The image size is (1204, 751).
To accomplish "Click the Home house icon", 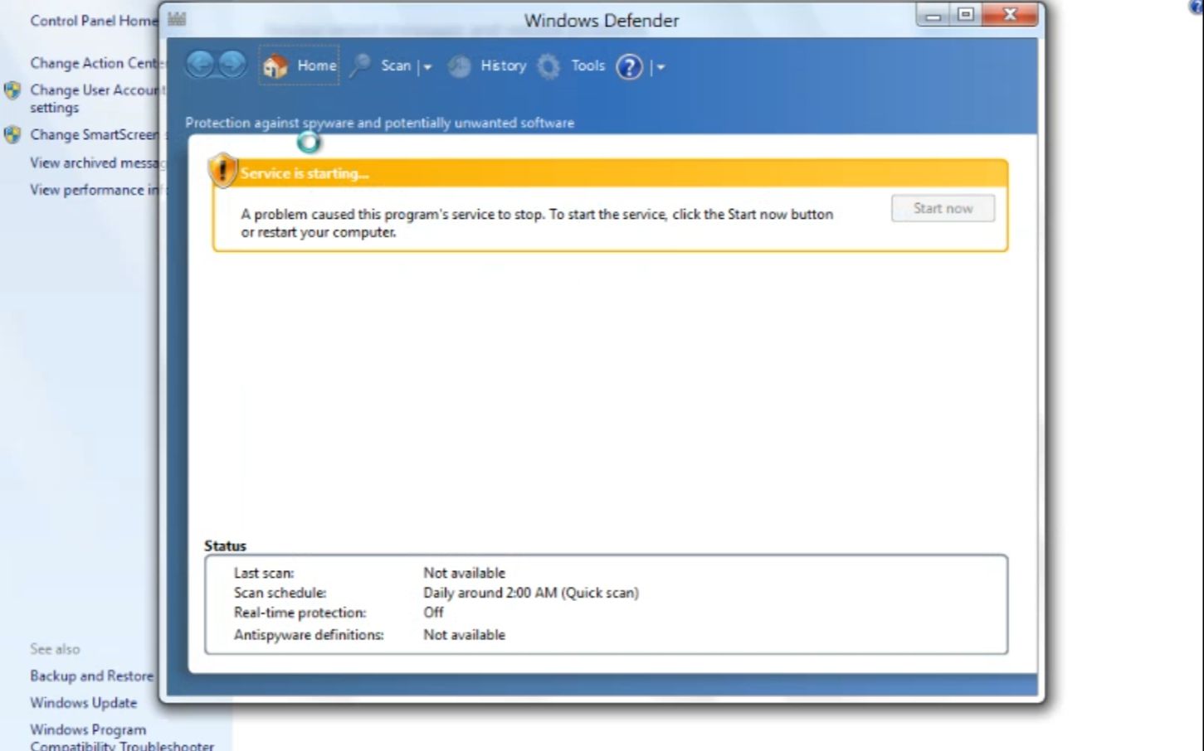I will click(x=275, y=65).
